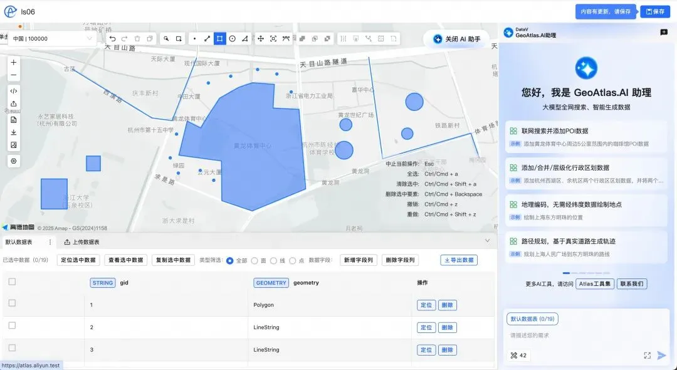Viewport: 677px width, 370px height.
Task: Select the 点 type filter radio
Action: (x=293, y=260)
